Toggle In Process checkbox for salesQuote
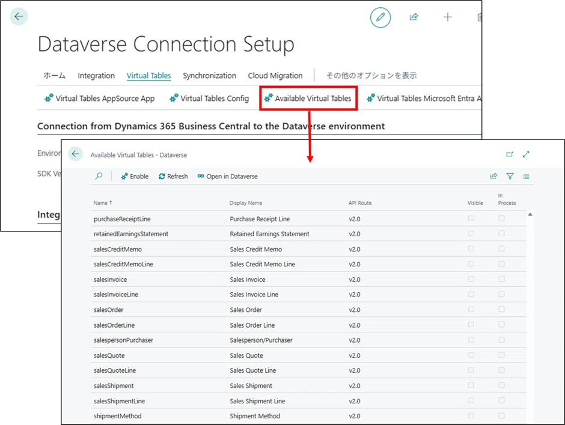 click(501, 355)
